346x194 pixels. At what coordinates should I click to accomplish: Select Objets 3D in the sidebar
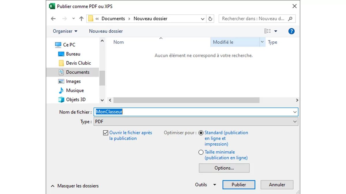pos(76,100)
